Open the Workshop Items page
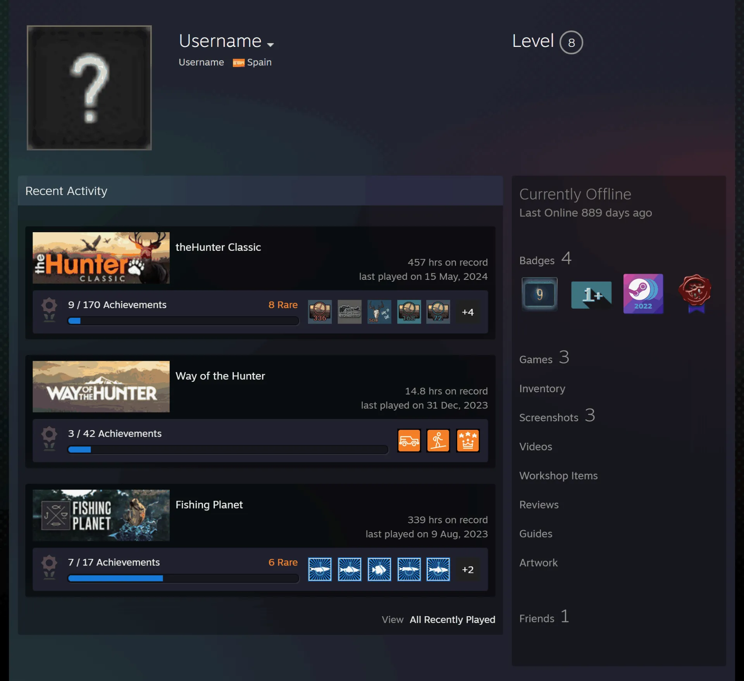The width and height of the screenshot is (744, 681). point(558,476)
